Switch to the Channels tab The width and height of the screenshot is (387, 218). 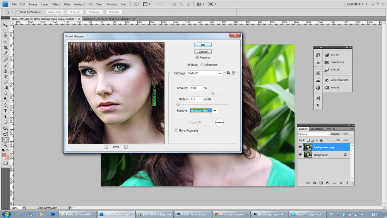click(x=317, y=129)
